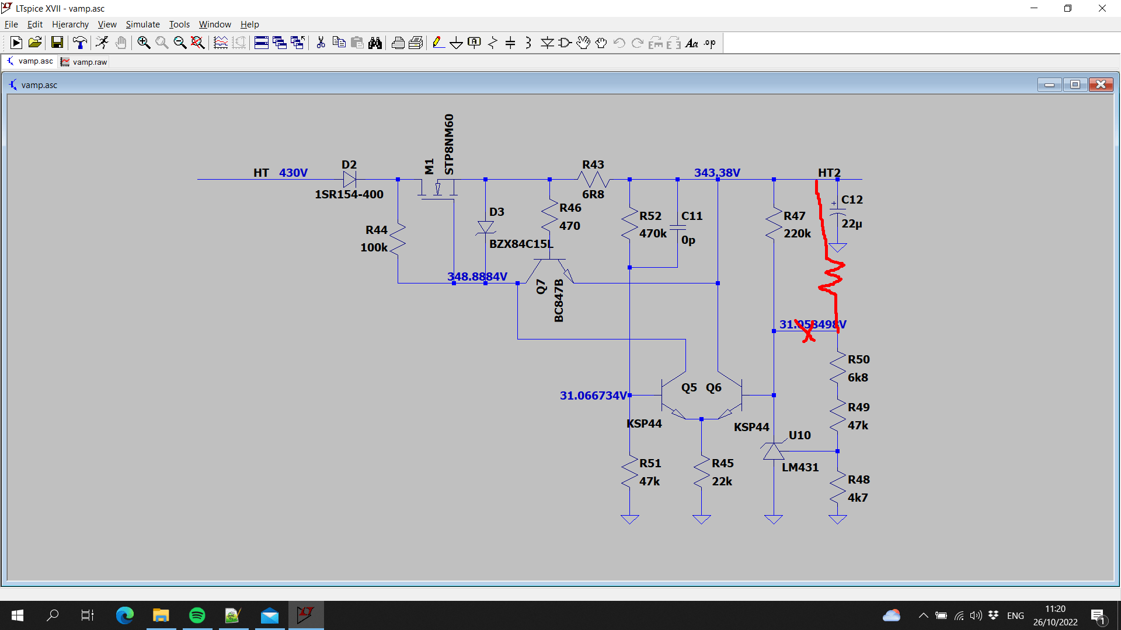1121x630 pixels.
Task: Click the Redo arrow icon
Action: [638, 43]
